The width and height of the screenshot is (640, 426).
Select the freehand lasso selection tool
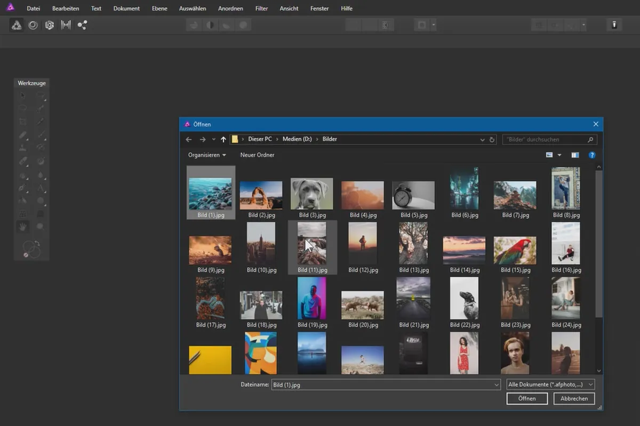click(x=23, y=108)
